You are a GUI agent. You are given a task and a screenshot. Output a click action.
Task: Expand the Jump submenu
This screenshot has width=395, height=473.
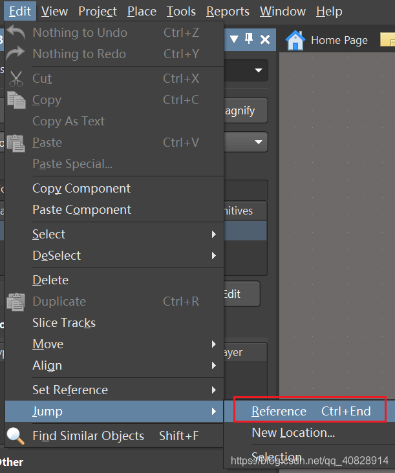point(114,412)
